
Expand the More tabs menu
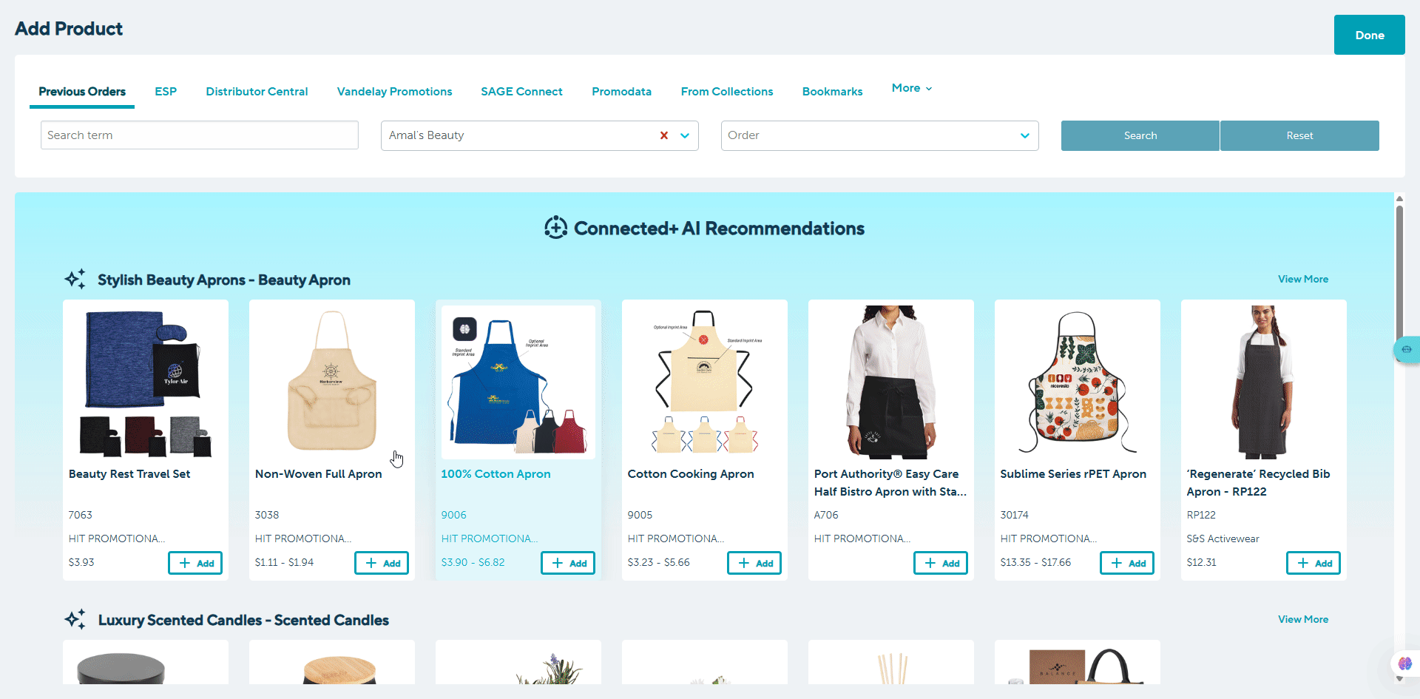(912, 88)
